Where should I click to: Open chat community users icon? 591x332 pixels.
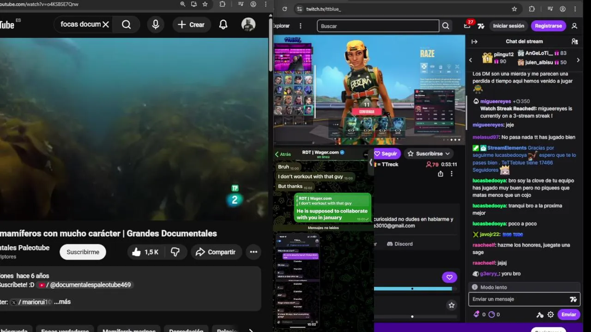point(574,41)
